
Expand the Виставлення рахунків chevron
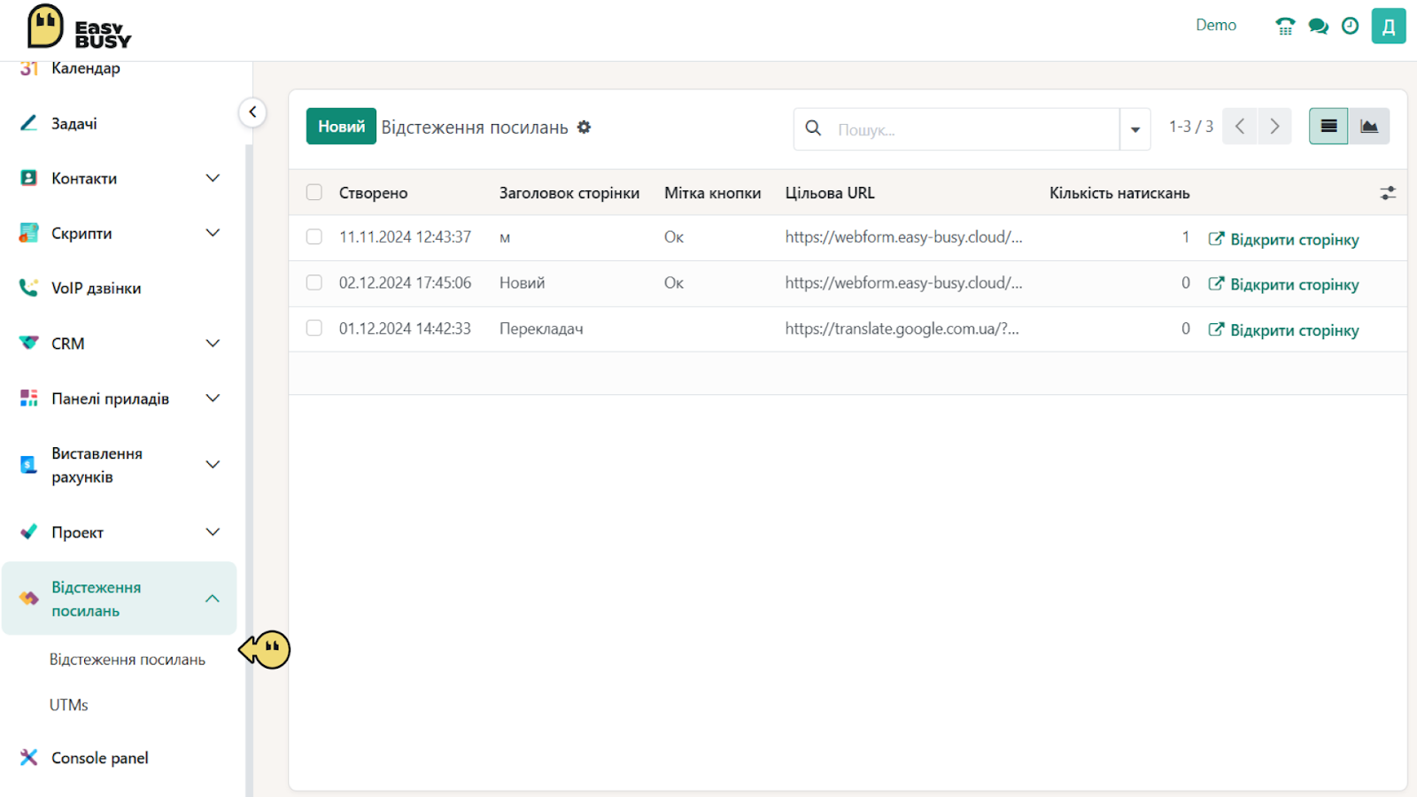pos(213,465)
